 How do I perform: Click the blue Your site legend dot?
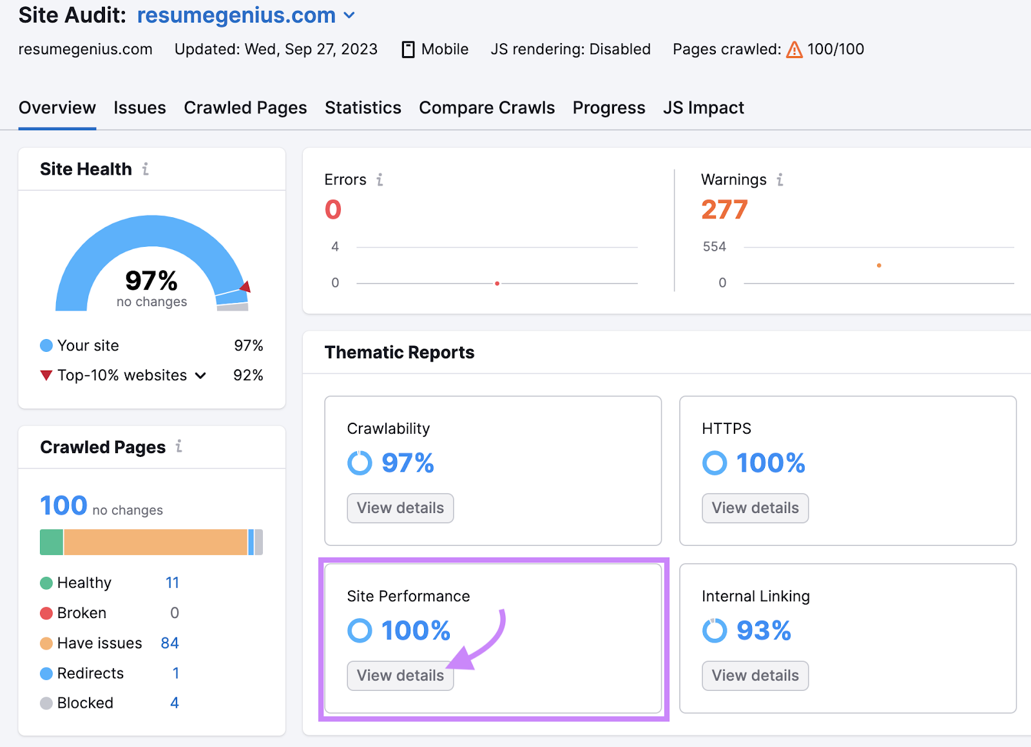coord(46,345)
